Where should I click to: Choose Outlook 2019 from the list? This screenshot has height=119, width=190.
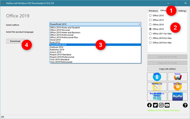tap(95, 47)
